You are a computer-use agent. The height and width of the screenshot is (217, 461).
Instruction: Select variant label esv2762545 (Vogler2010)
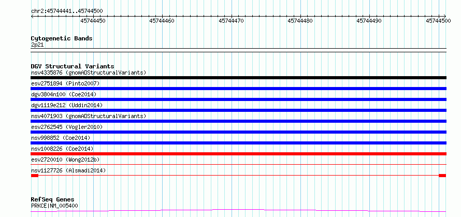click(67, 127)
